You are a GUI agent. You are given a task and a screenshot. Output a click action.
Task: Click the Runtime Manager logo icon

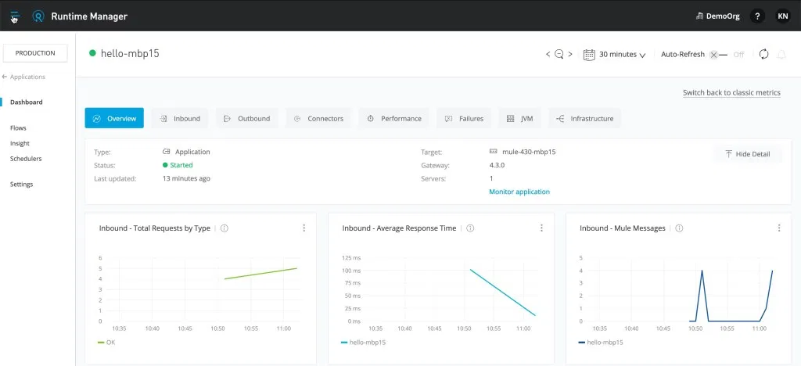coord(38,16)
